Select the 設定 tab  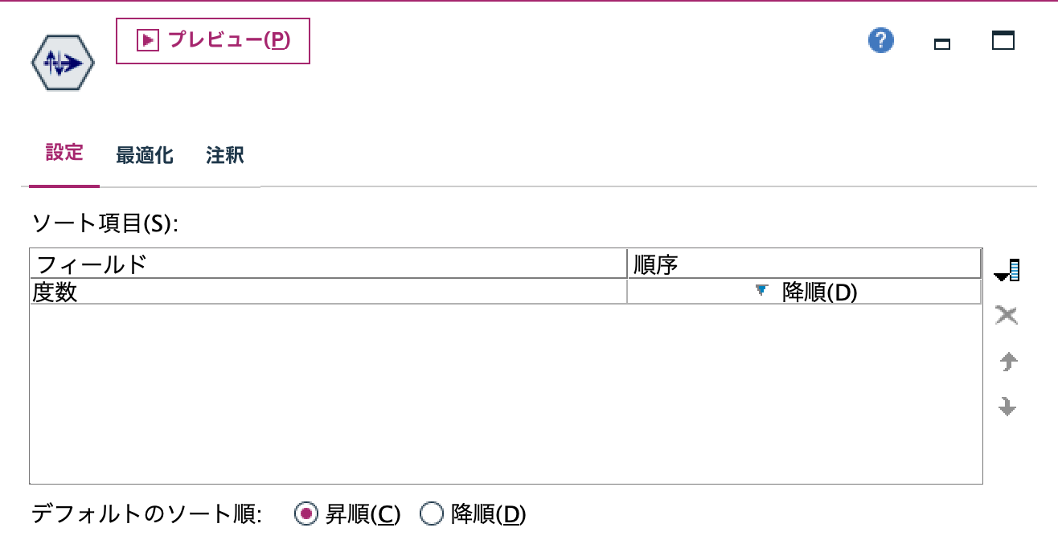pyautogui.click(x=64, y=155)
